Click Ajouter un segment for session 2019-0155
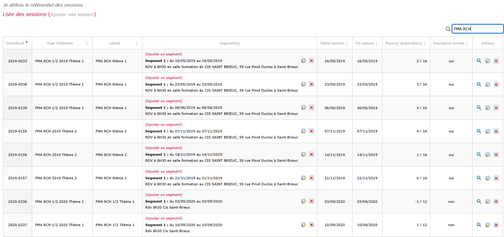The width and height of the screenshot is (504, 237). coord(164,125)
